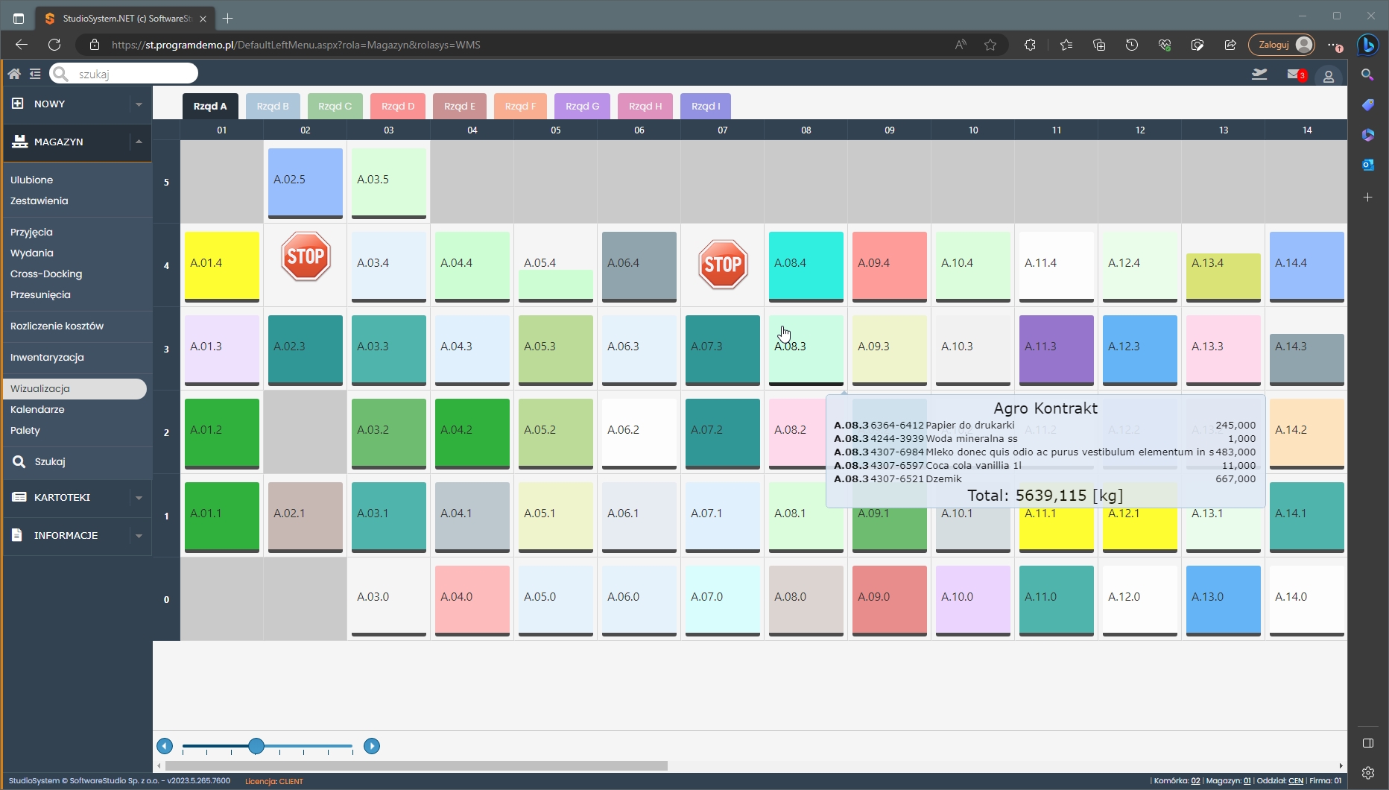Refresh the browser page

coord(54,45)
